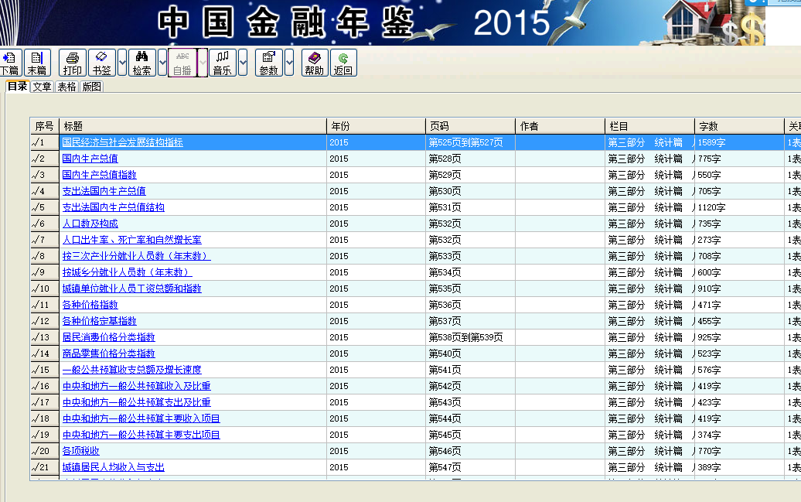Switch to the 表格 tab
Screen dimensions: 801x502
[x=67, y=87]
